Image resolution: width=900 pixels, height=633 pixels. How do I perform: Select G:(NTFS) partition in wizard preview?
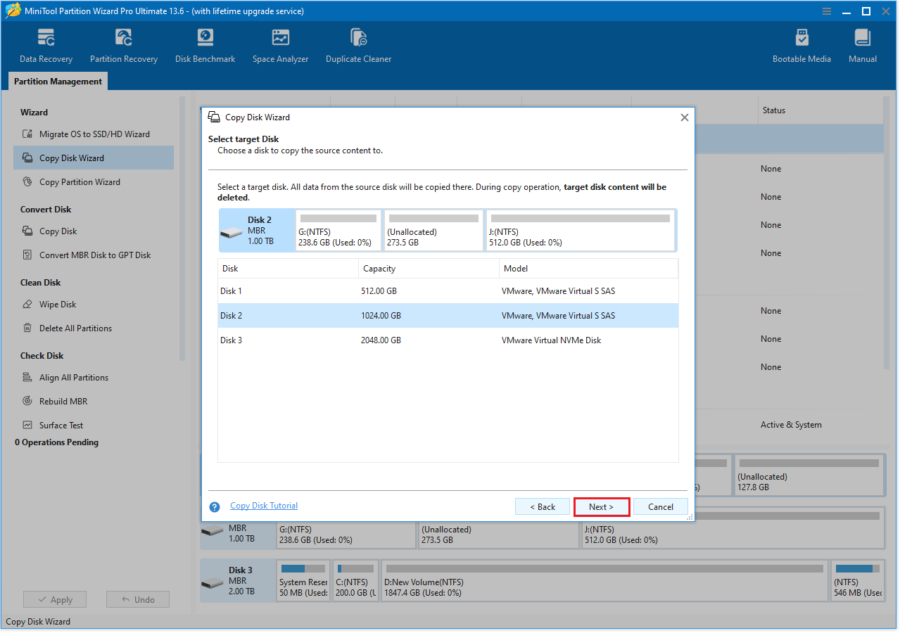[x=338, y=231]
